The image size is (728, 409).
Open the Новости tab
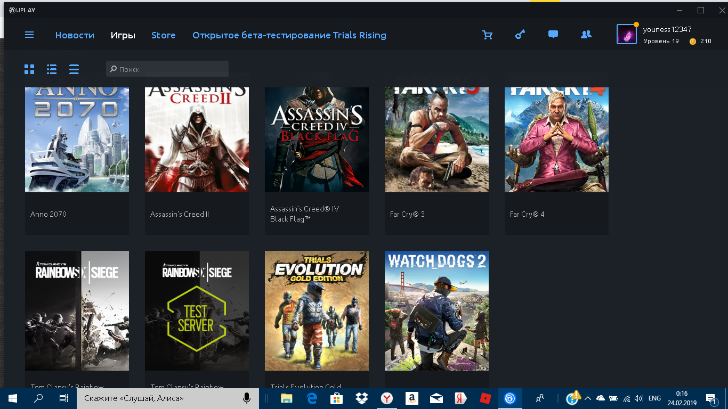coord(75,35)
